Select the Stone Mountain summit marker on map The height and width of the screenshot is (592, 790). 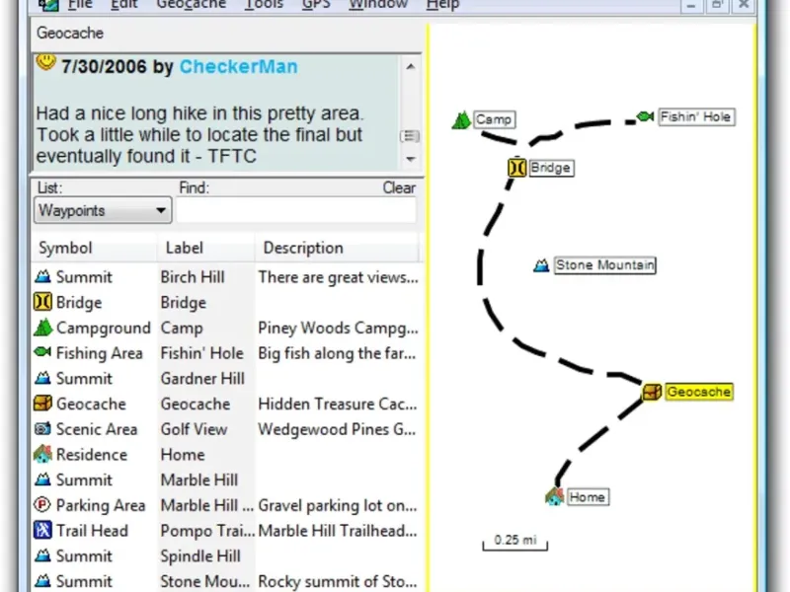pyautogui.click(x=541, y=265)
